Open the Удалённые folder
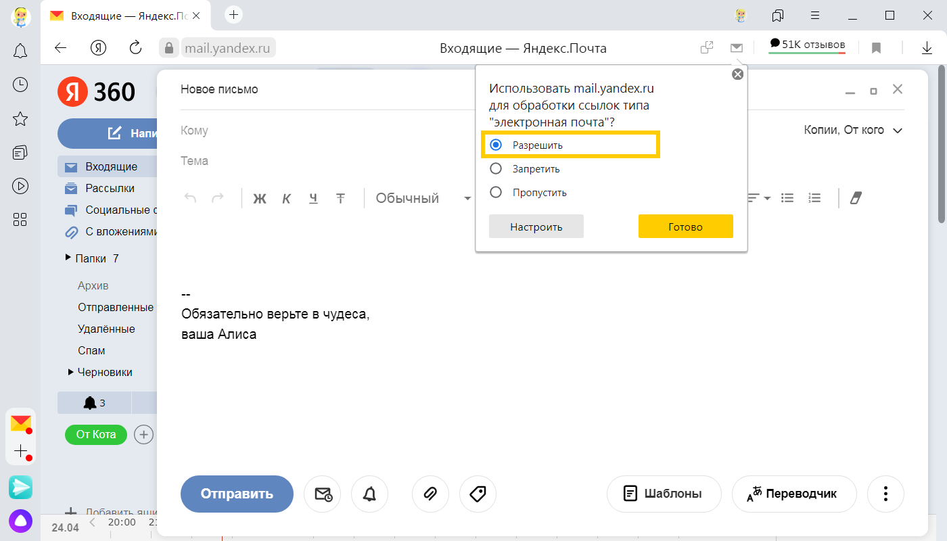 point(106,329)
